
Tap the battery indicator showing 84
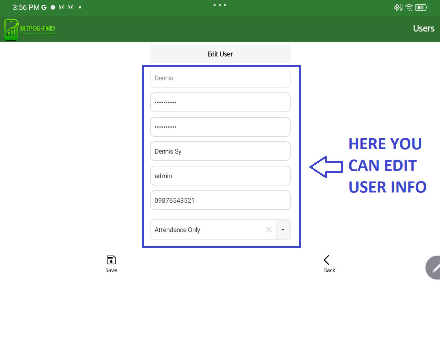[x=421, y=7]
